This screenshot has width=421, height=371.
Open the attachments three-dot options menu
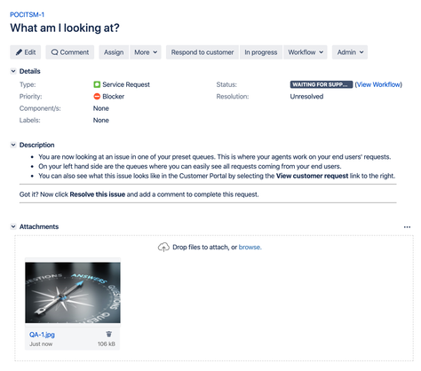pyautogui.click(x=407, y=227)
